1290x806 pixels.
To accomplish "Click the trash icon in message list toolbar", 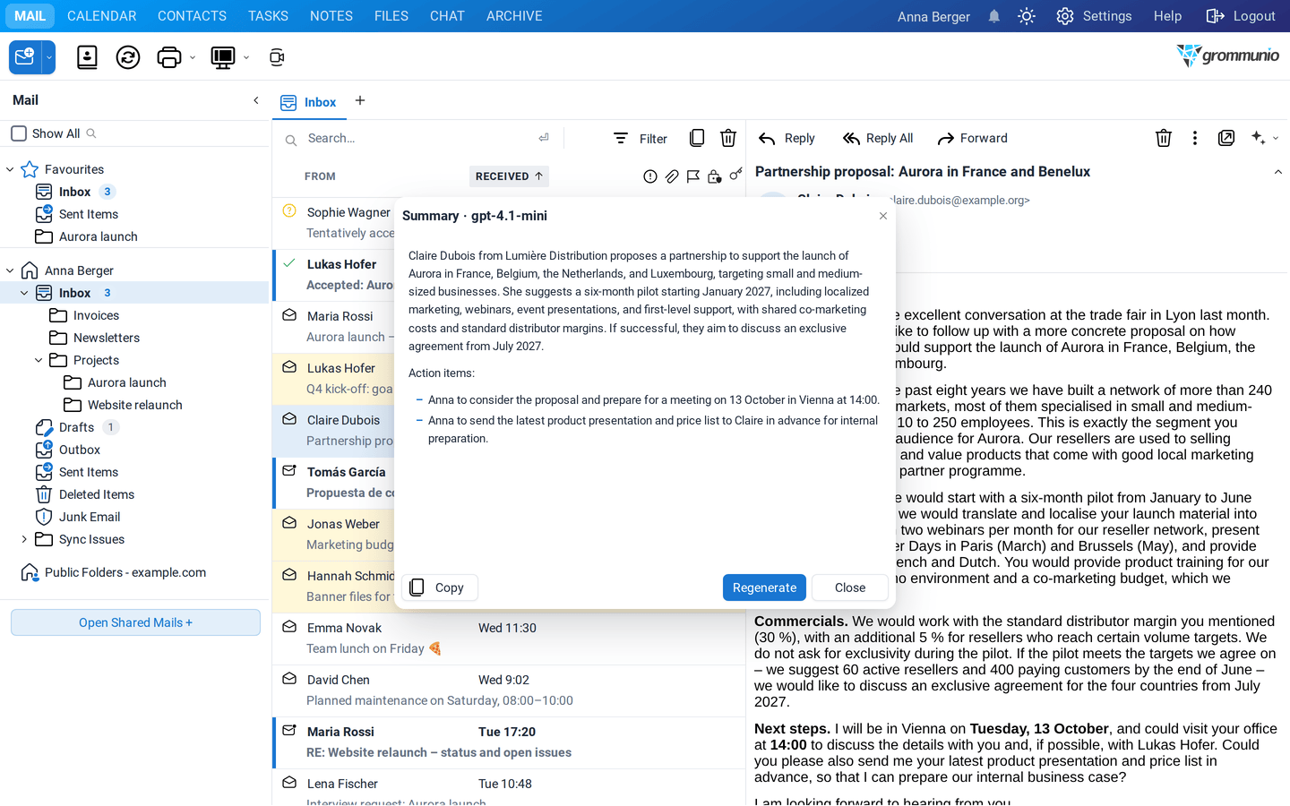I will click(x=728, y=138).
